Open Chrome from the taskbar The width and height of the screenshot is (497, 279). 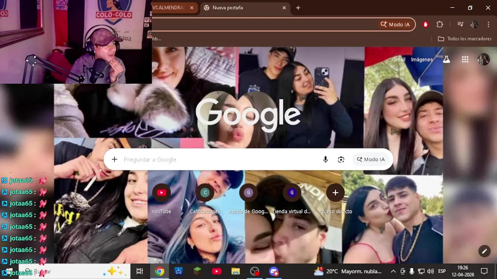[159, 271]
